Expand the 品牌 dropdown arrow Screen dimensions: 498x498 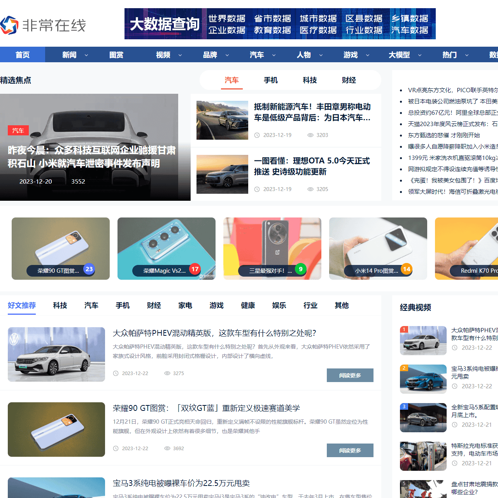[227, 55]
